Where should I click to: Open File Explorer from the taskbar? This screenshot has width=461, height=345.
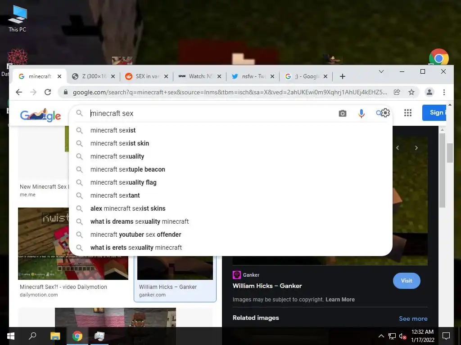(x=55, y=336)
